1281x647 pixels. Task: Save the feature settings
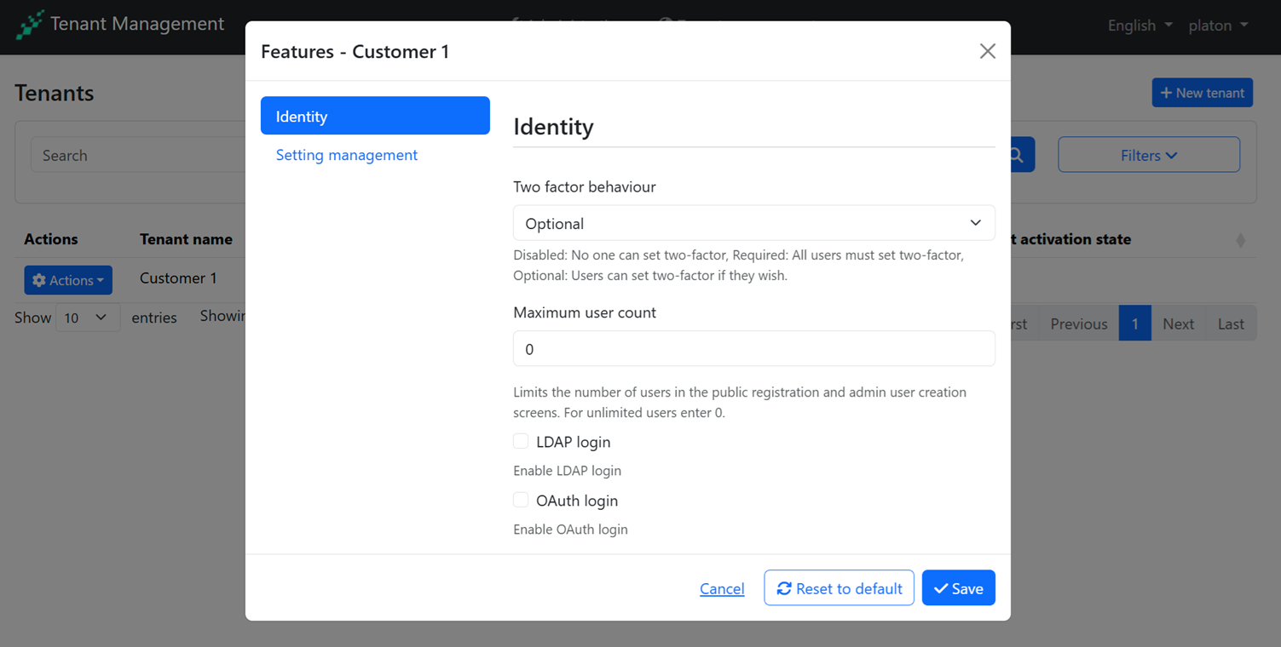(x=958, y=588)
